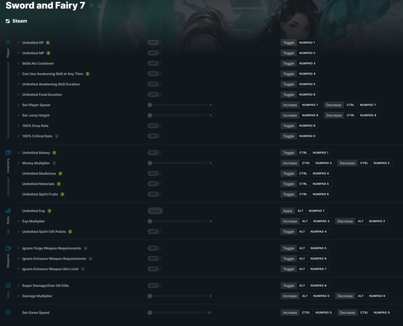
Task: Toggle Unlimited Spirit Gift Points switch
Action: pos(155,232)
